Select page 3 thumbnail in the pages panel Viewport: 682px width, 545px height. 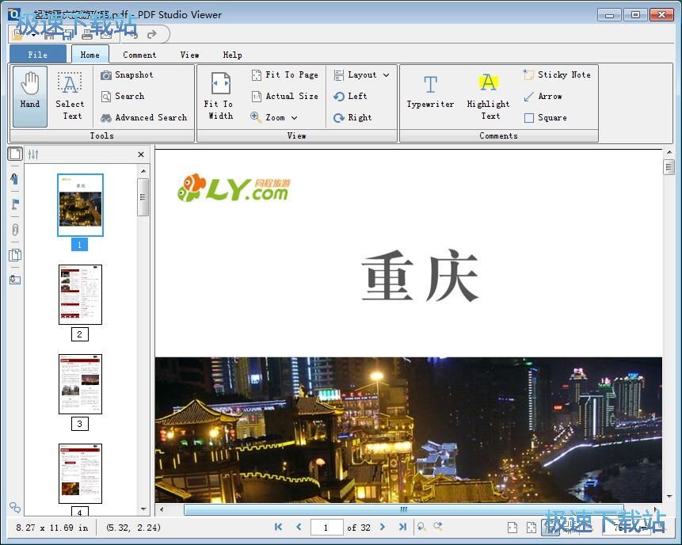(79, 384)
